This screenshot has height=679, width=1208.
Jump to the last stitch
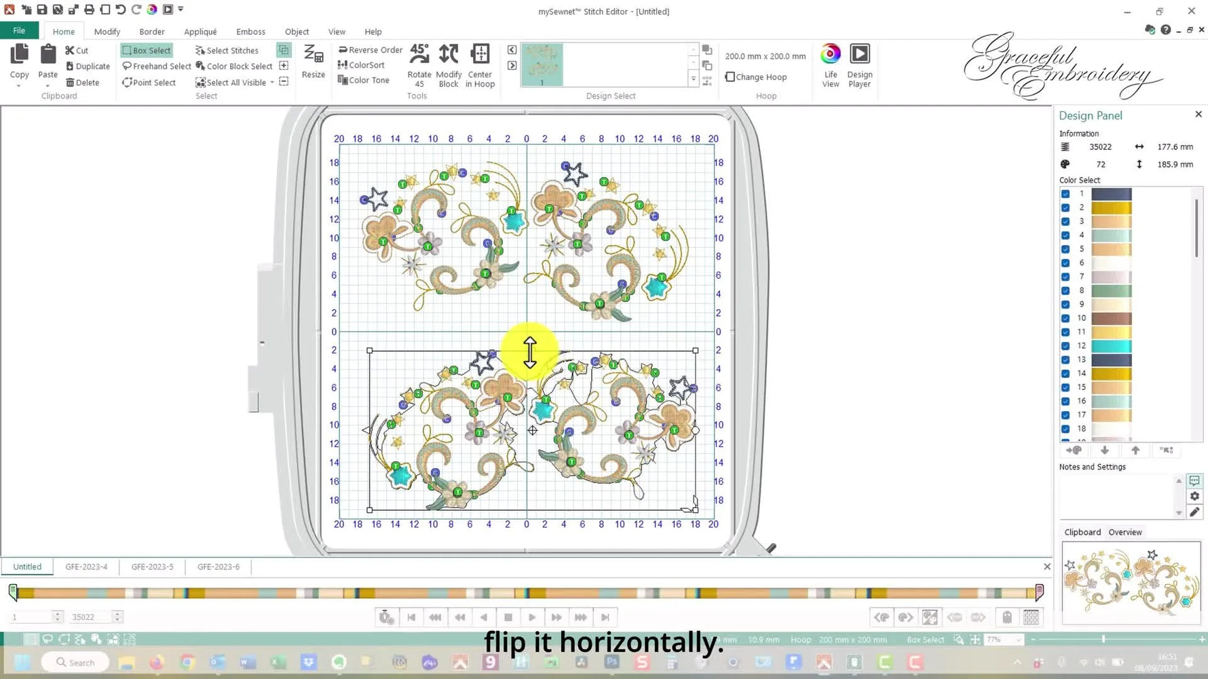605,617
